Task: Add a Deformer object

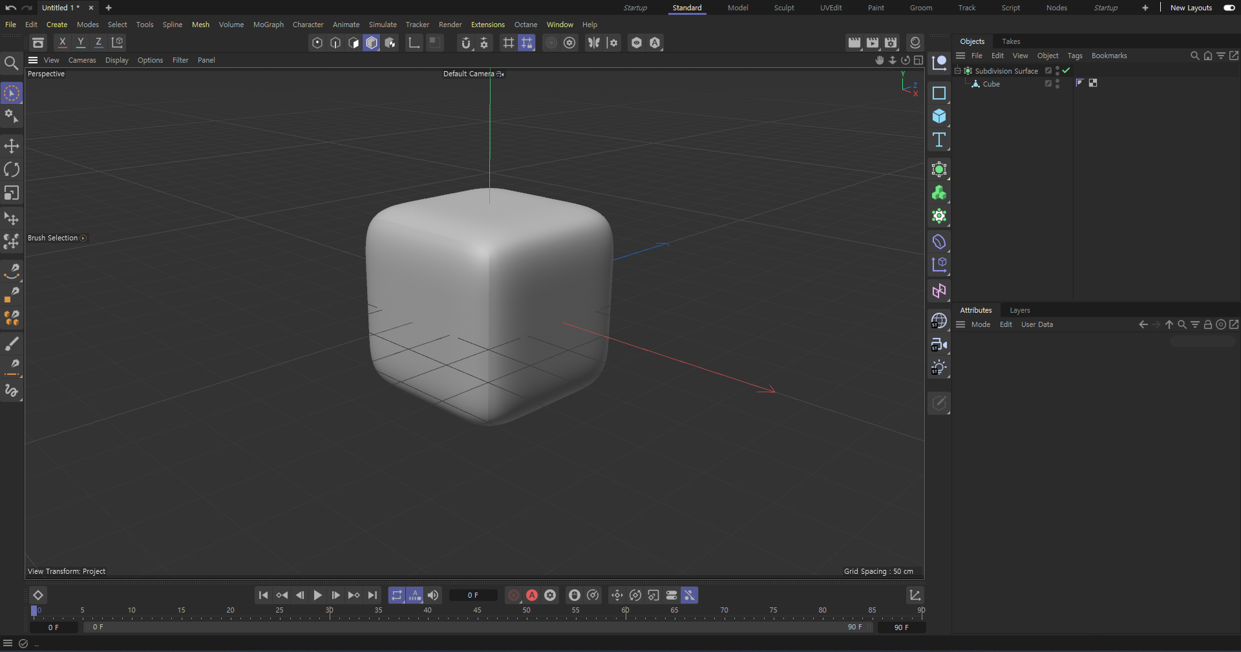Action: pos(939,242)
